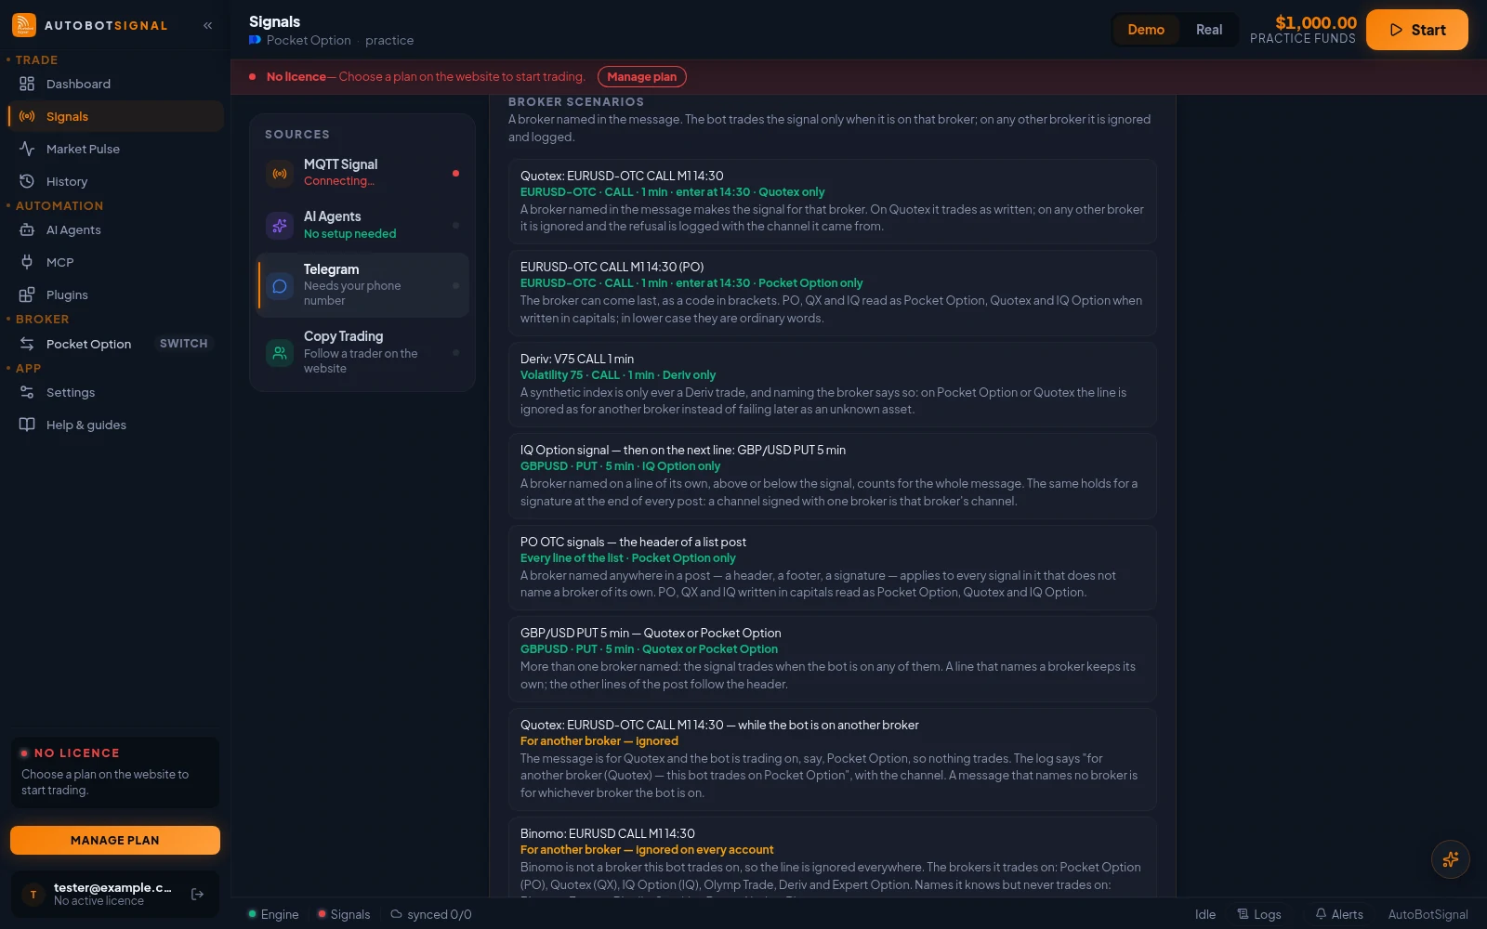Click the floating AI assistant sparkle button
This screenshot has height=929, width=1487.
click(1450, 859)
